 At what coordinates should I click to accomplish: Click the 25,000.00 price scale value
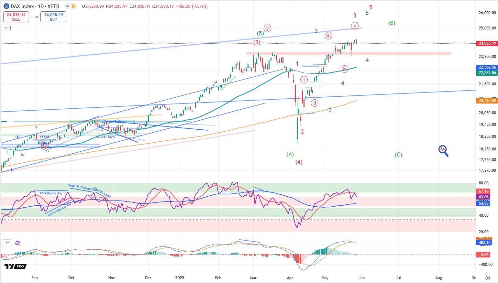(487, 28)
